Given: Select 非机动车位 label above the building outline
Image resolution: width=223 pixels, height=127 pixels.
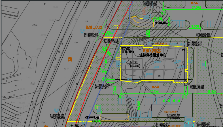Looking at the screenshot, I should pos(161,44).
